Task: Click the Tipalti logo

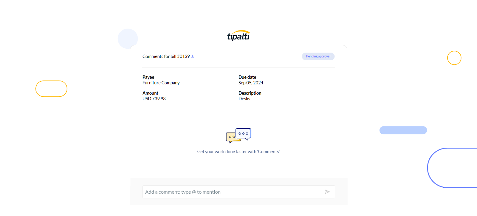Action: click(x=238, y=36)
